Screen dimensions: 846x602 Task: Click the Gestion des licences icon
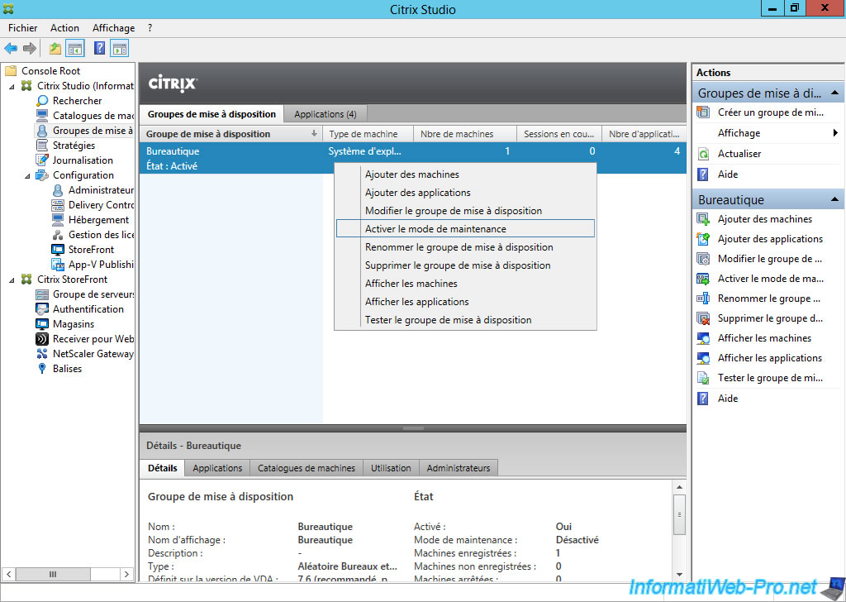tap(58, 235)
